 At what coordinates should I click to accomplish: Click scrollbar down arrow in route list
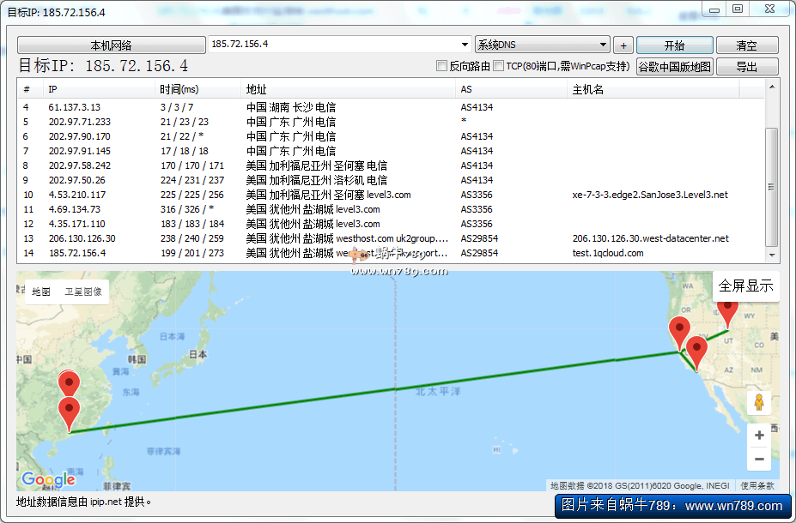point(772,255)
